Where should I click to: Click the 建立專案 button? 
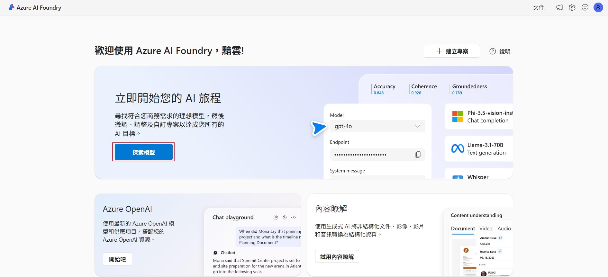click(452, 51)
